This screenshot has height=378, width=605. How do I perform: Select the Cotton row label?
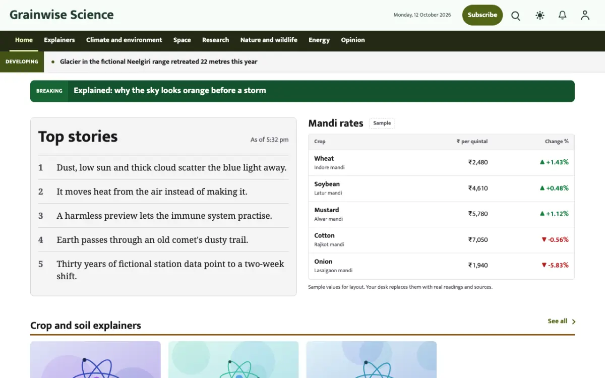324,236
